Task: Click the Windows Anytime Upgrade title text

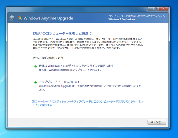Action: pos(48,18)
